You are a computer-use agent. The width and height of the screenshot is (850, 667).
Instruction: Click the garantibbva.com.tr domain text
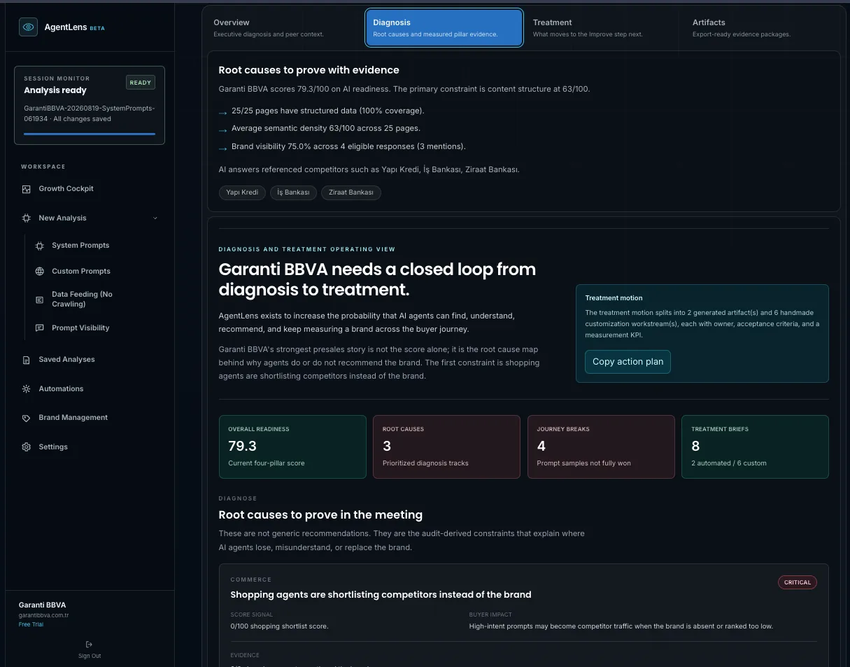tap(44, 615)
